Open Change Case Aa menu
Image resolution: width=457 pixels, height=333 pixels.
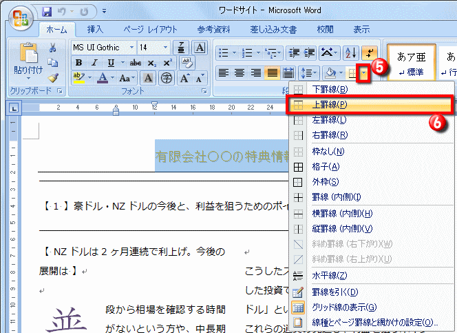(x=127, y=78)
